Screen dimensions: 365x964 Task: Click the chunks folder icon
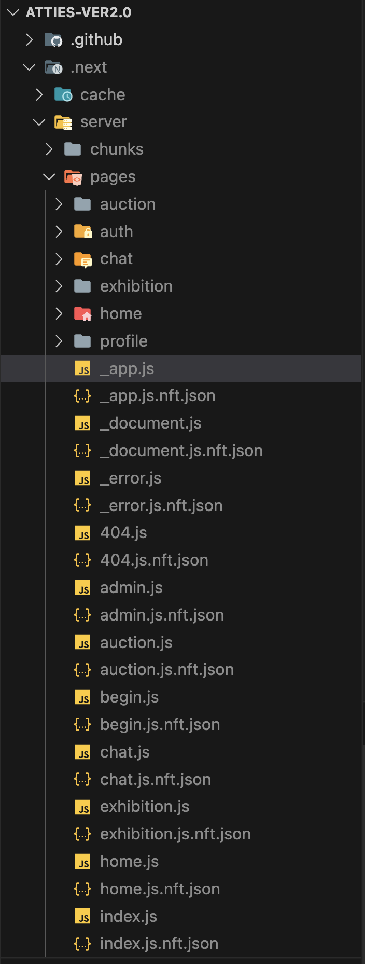tap(73, 149)
